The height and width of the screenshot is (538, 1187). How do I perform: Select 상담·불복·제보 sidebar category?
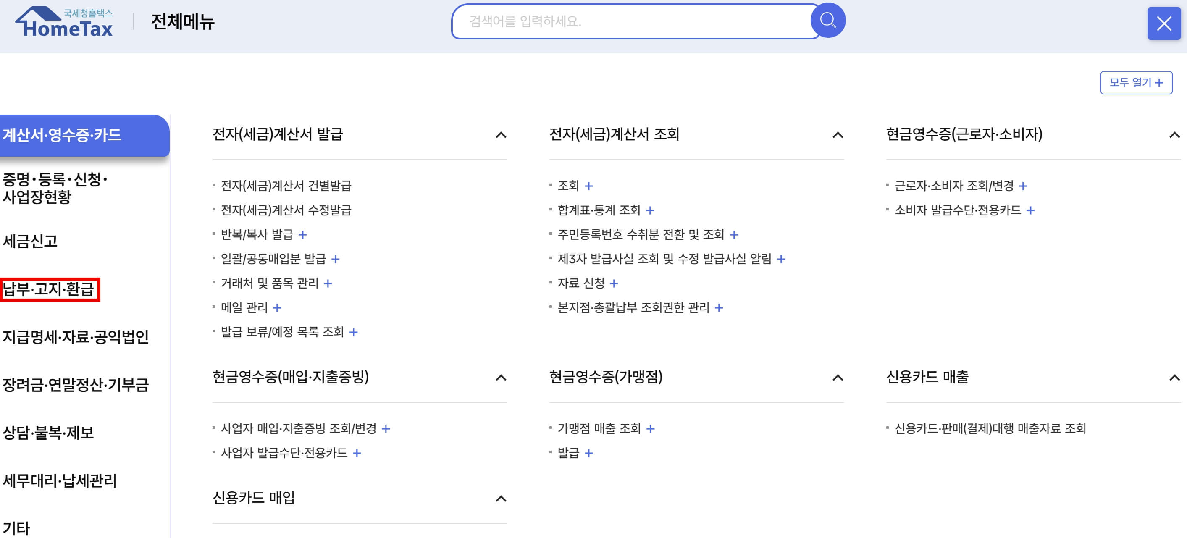pyautogui.click(x=48, y=433)
